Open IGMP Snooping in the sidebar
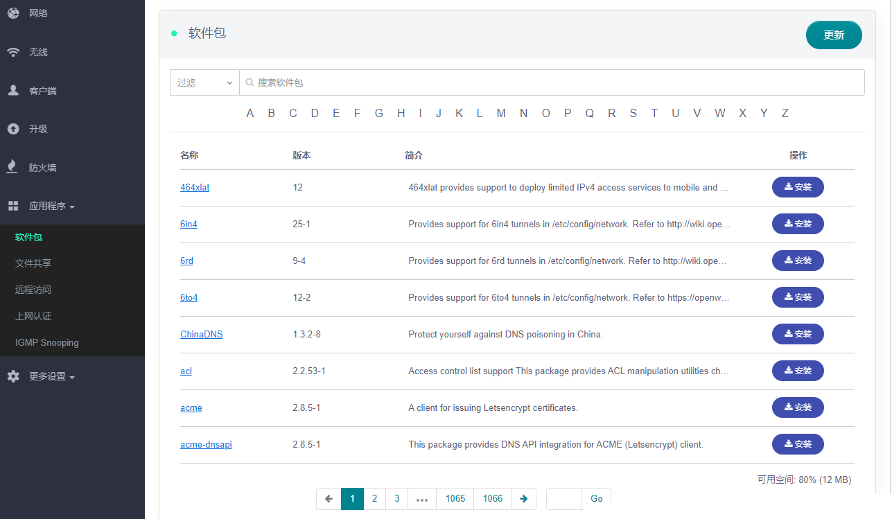 tap(47, 342)
